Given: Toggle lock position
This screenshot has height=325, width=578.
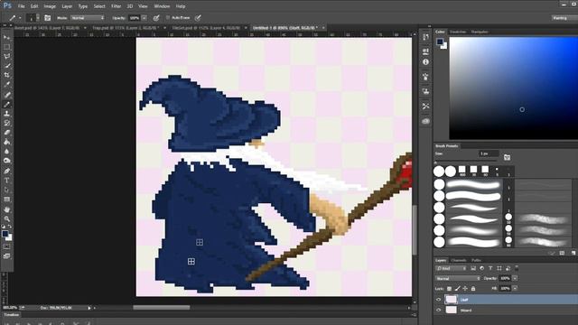Looking at the screenshot, I should pyautogui.click(x=465, y=289).
